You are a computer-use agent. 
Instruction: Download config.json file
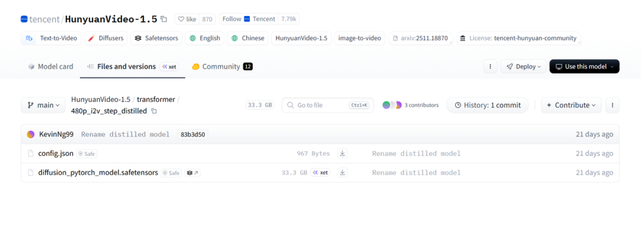pyautogui.click(x=342, y=154)
